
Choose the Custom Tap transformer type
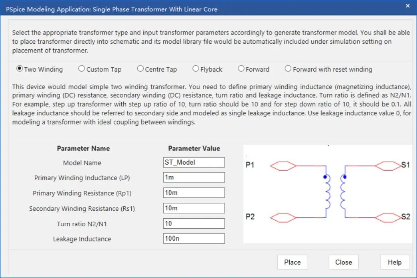(81, 69)
